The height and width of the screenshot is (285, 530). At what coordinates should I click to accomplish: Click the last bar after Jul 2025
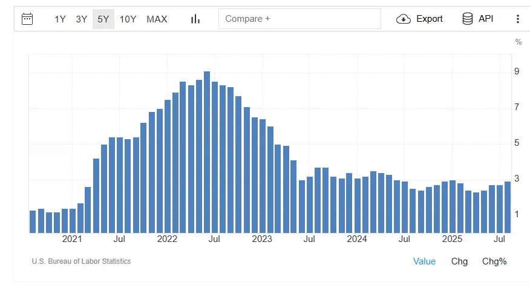[508, 207]
